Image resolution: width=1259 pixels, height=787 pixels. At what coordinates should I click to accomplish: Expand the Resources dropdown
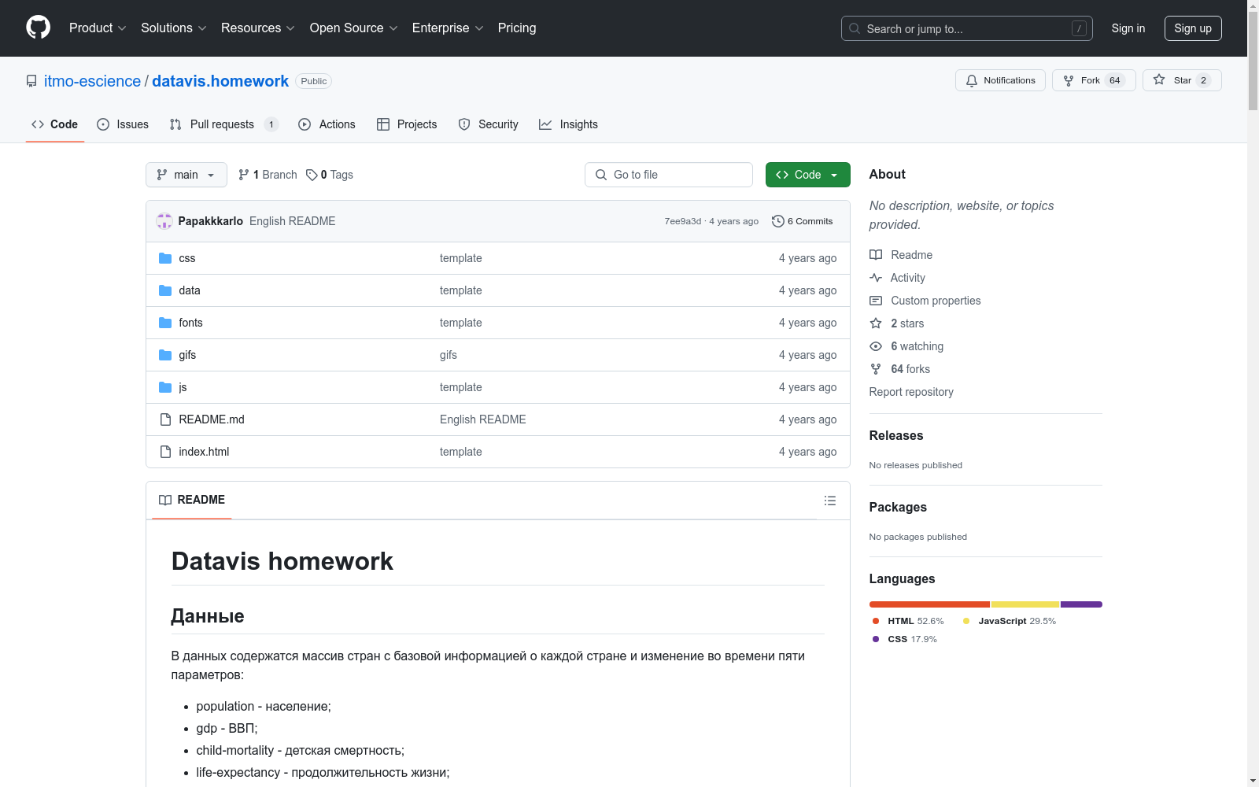pyautogui.click(x=258, y=28)
